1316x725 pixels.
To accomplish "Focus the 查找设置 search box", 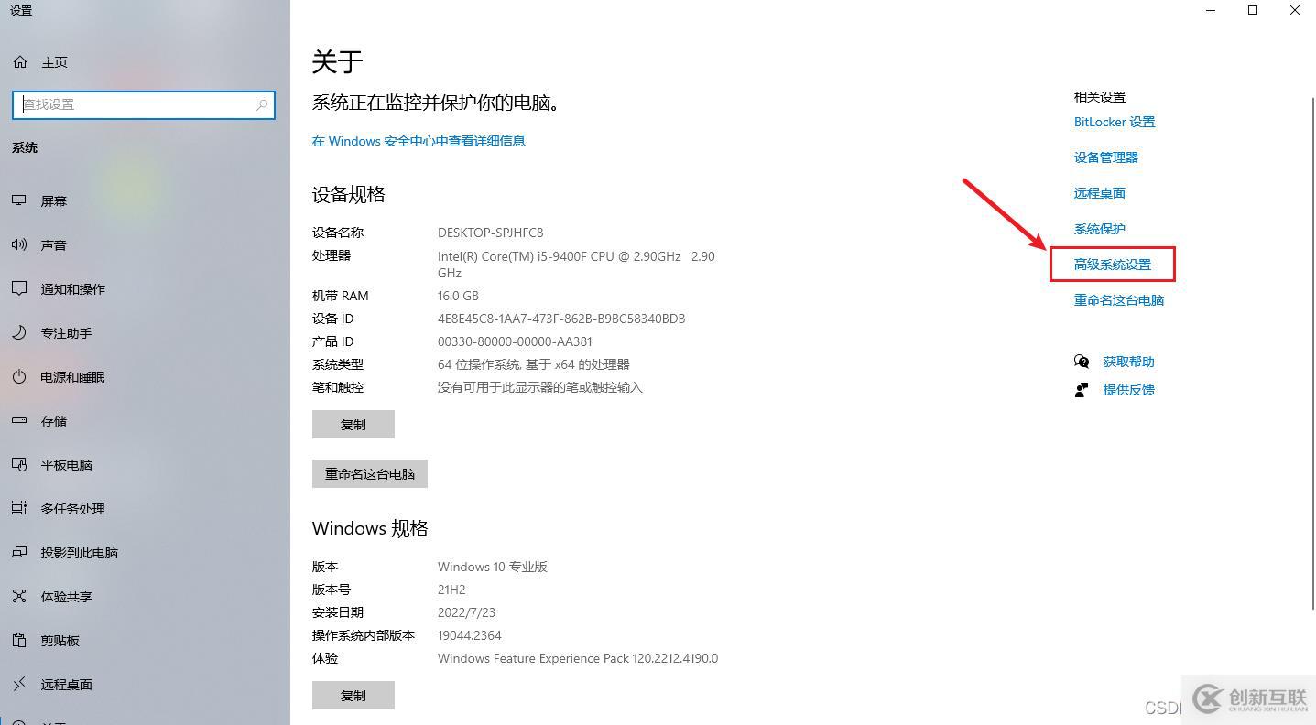I will click(x=144, y=104).
